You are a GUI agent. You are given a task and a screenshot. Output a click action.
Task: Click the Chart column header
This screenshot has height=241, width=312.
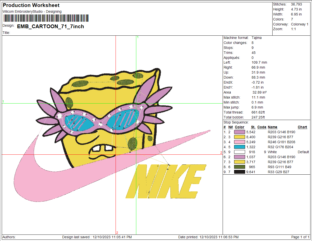[302, 127]
